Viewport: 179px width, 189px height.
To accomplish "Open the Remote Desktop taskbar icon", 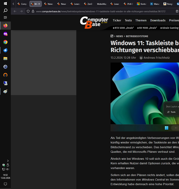I will point(5,83).
